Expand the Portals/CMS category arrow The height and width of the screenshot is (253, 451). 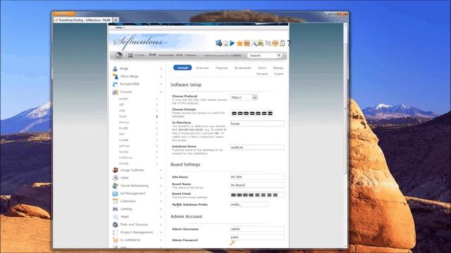161,84
